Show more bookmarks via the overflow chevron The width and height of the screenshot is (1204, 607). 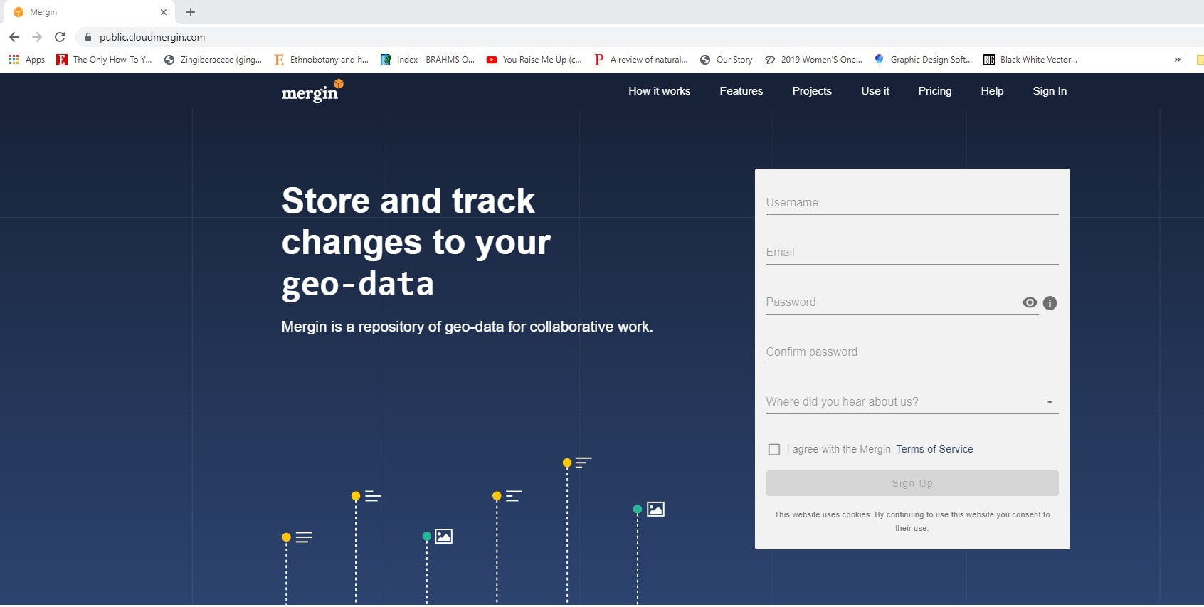pyautogui.click(x=1177, y=60)
